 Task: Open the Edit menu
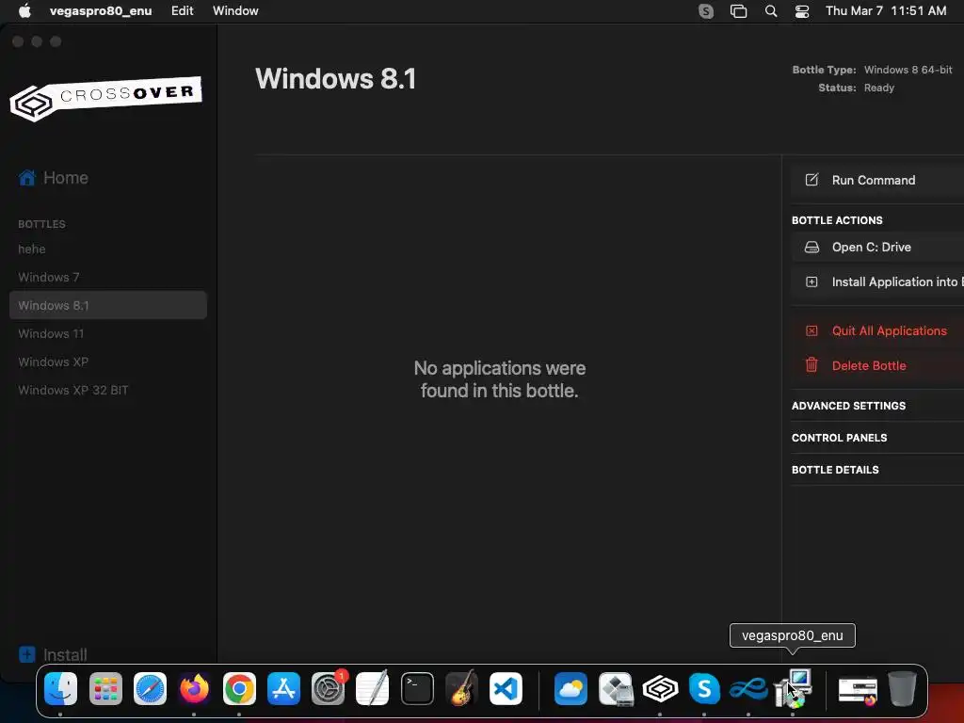(x=182, y=11)
